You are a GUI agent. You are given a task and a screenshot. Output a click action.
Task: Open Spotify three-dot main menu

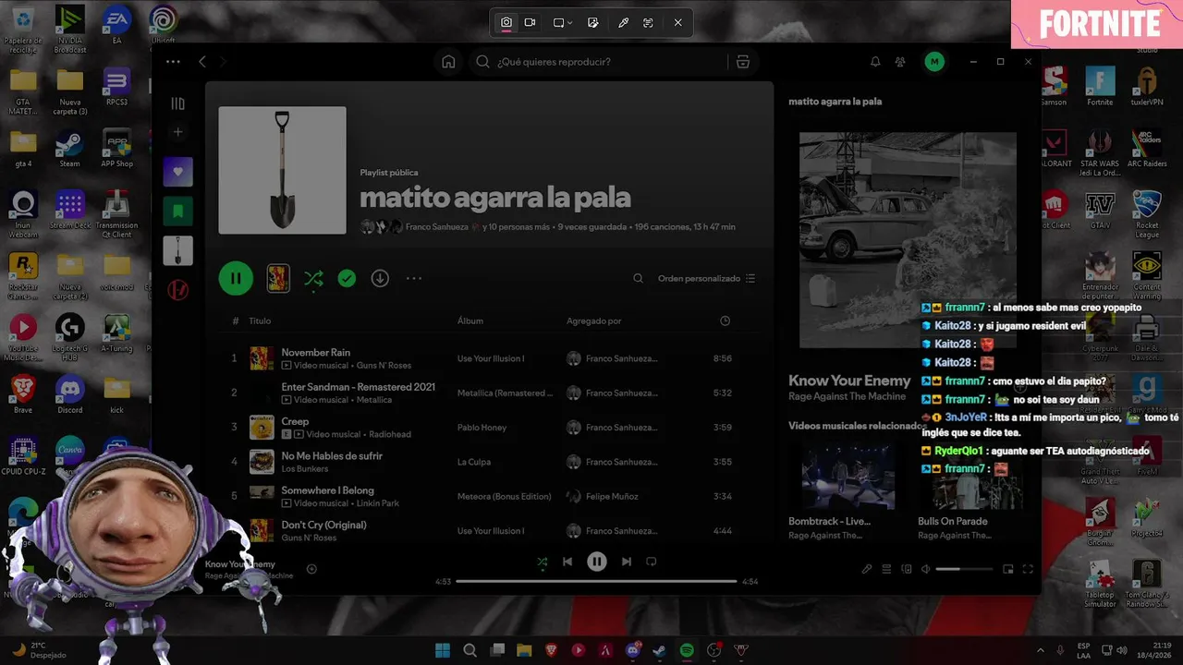[x=173, y=62]
